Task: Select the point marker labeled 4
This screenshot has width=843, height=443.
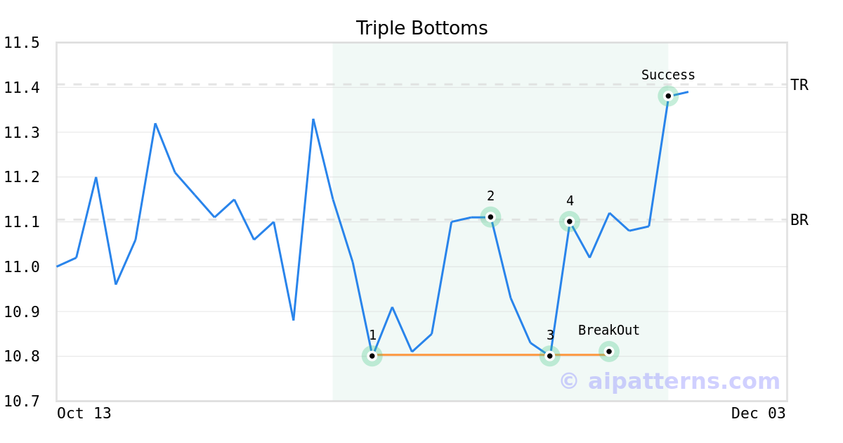Action: (x=570, y=222)
